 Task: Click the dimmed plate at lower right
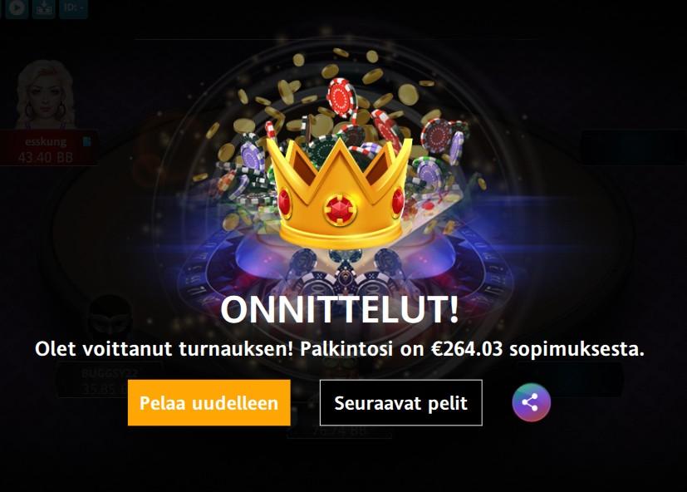(x=570, y=379)
